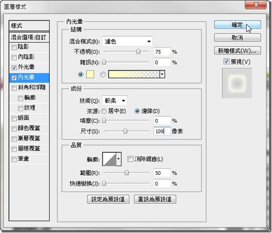Screen dimensions: 272x233
Task: Choose 居中(E) as the glow source
Action: click(104, 111)
